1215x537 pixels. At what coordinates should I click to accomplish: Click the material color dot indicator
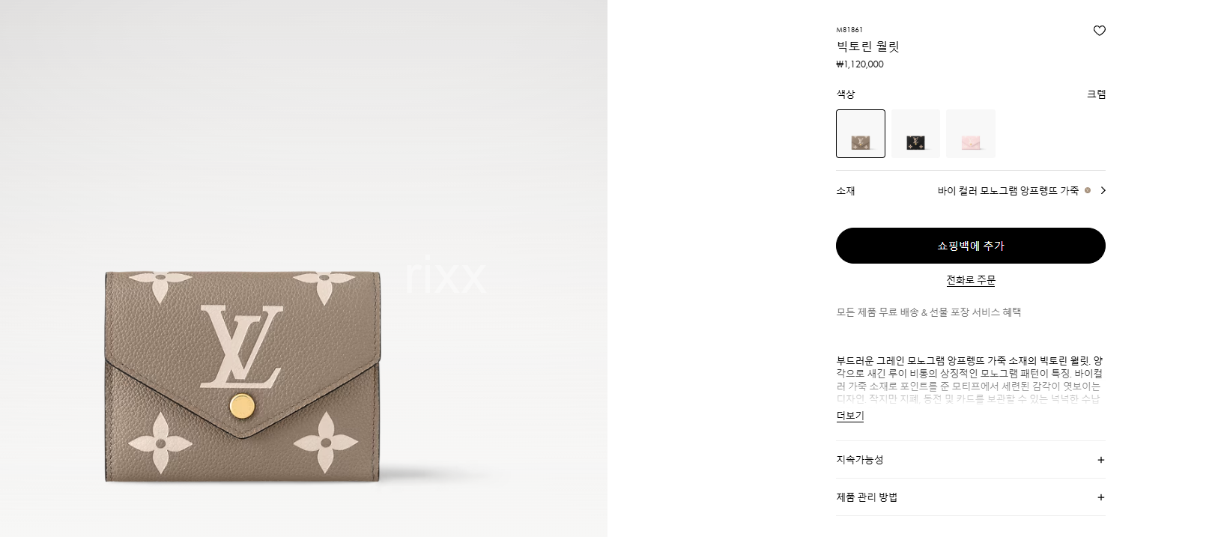1088,190
